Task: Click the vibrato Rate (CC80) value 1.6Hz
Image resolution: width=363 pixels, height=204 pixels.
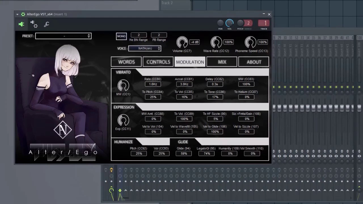Action: point(153,84)
